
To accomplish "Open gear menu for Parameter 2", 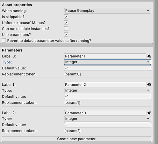I will click(149, 84).
